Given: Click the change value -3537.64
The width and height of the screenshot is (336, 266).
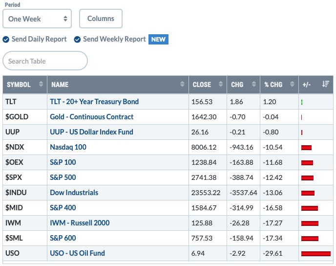Looking at the screenshot, I should point(243,193).
